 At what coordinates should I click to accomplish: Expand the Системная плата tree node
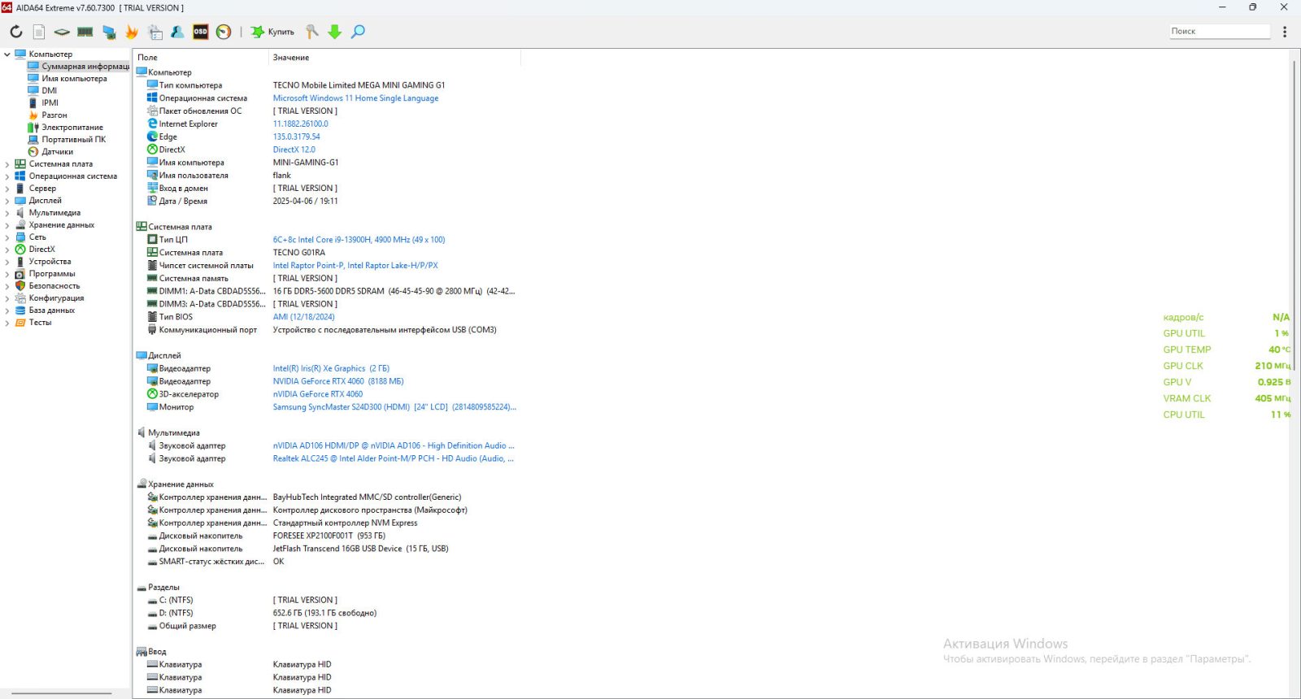pos(7,164)
